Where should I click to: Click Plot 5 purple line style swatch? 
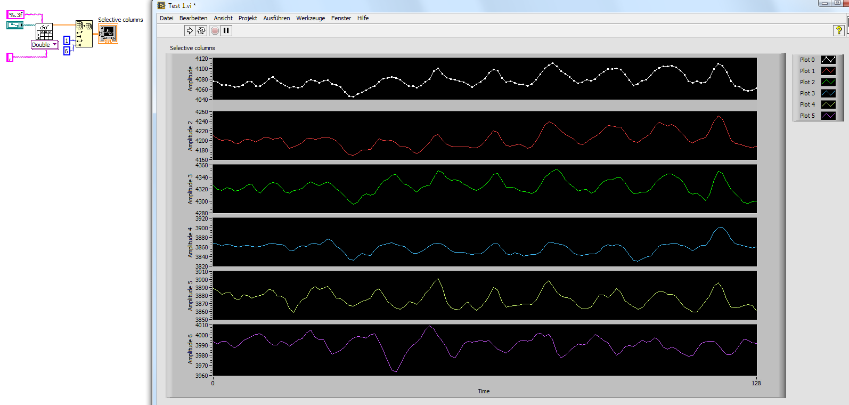[x=828, y=116]
